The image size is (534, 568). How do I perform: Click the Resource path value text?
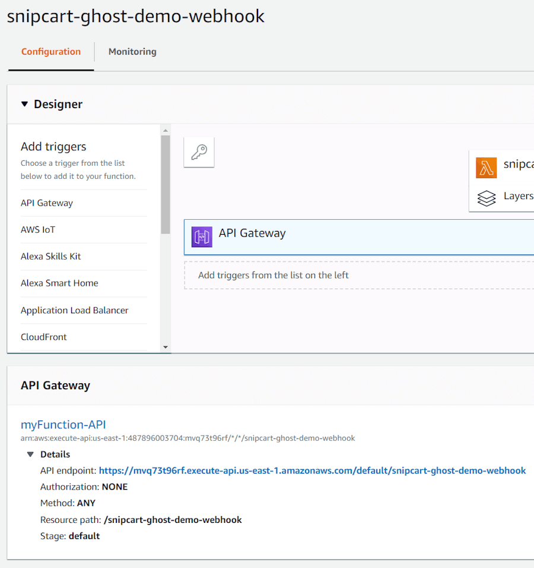[x=173, y=520]
